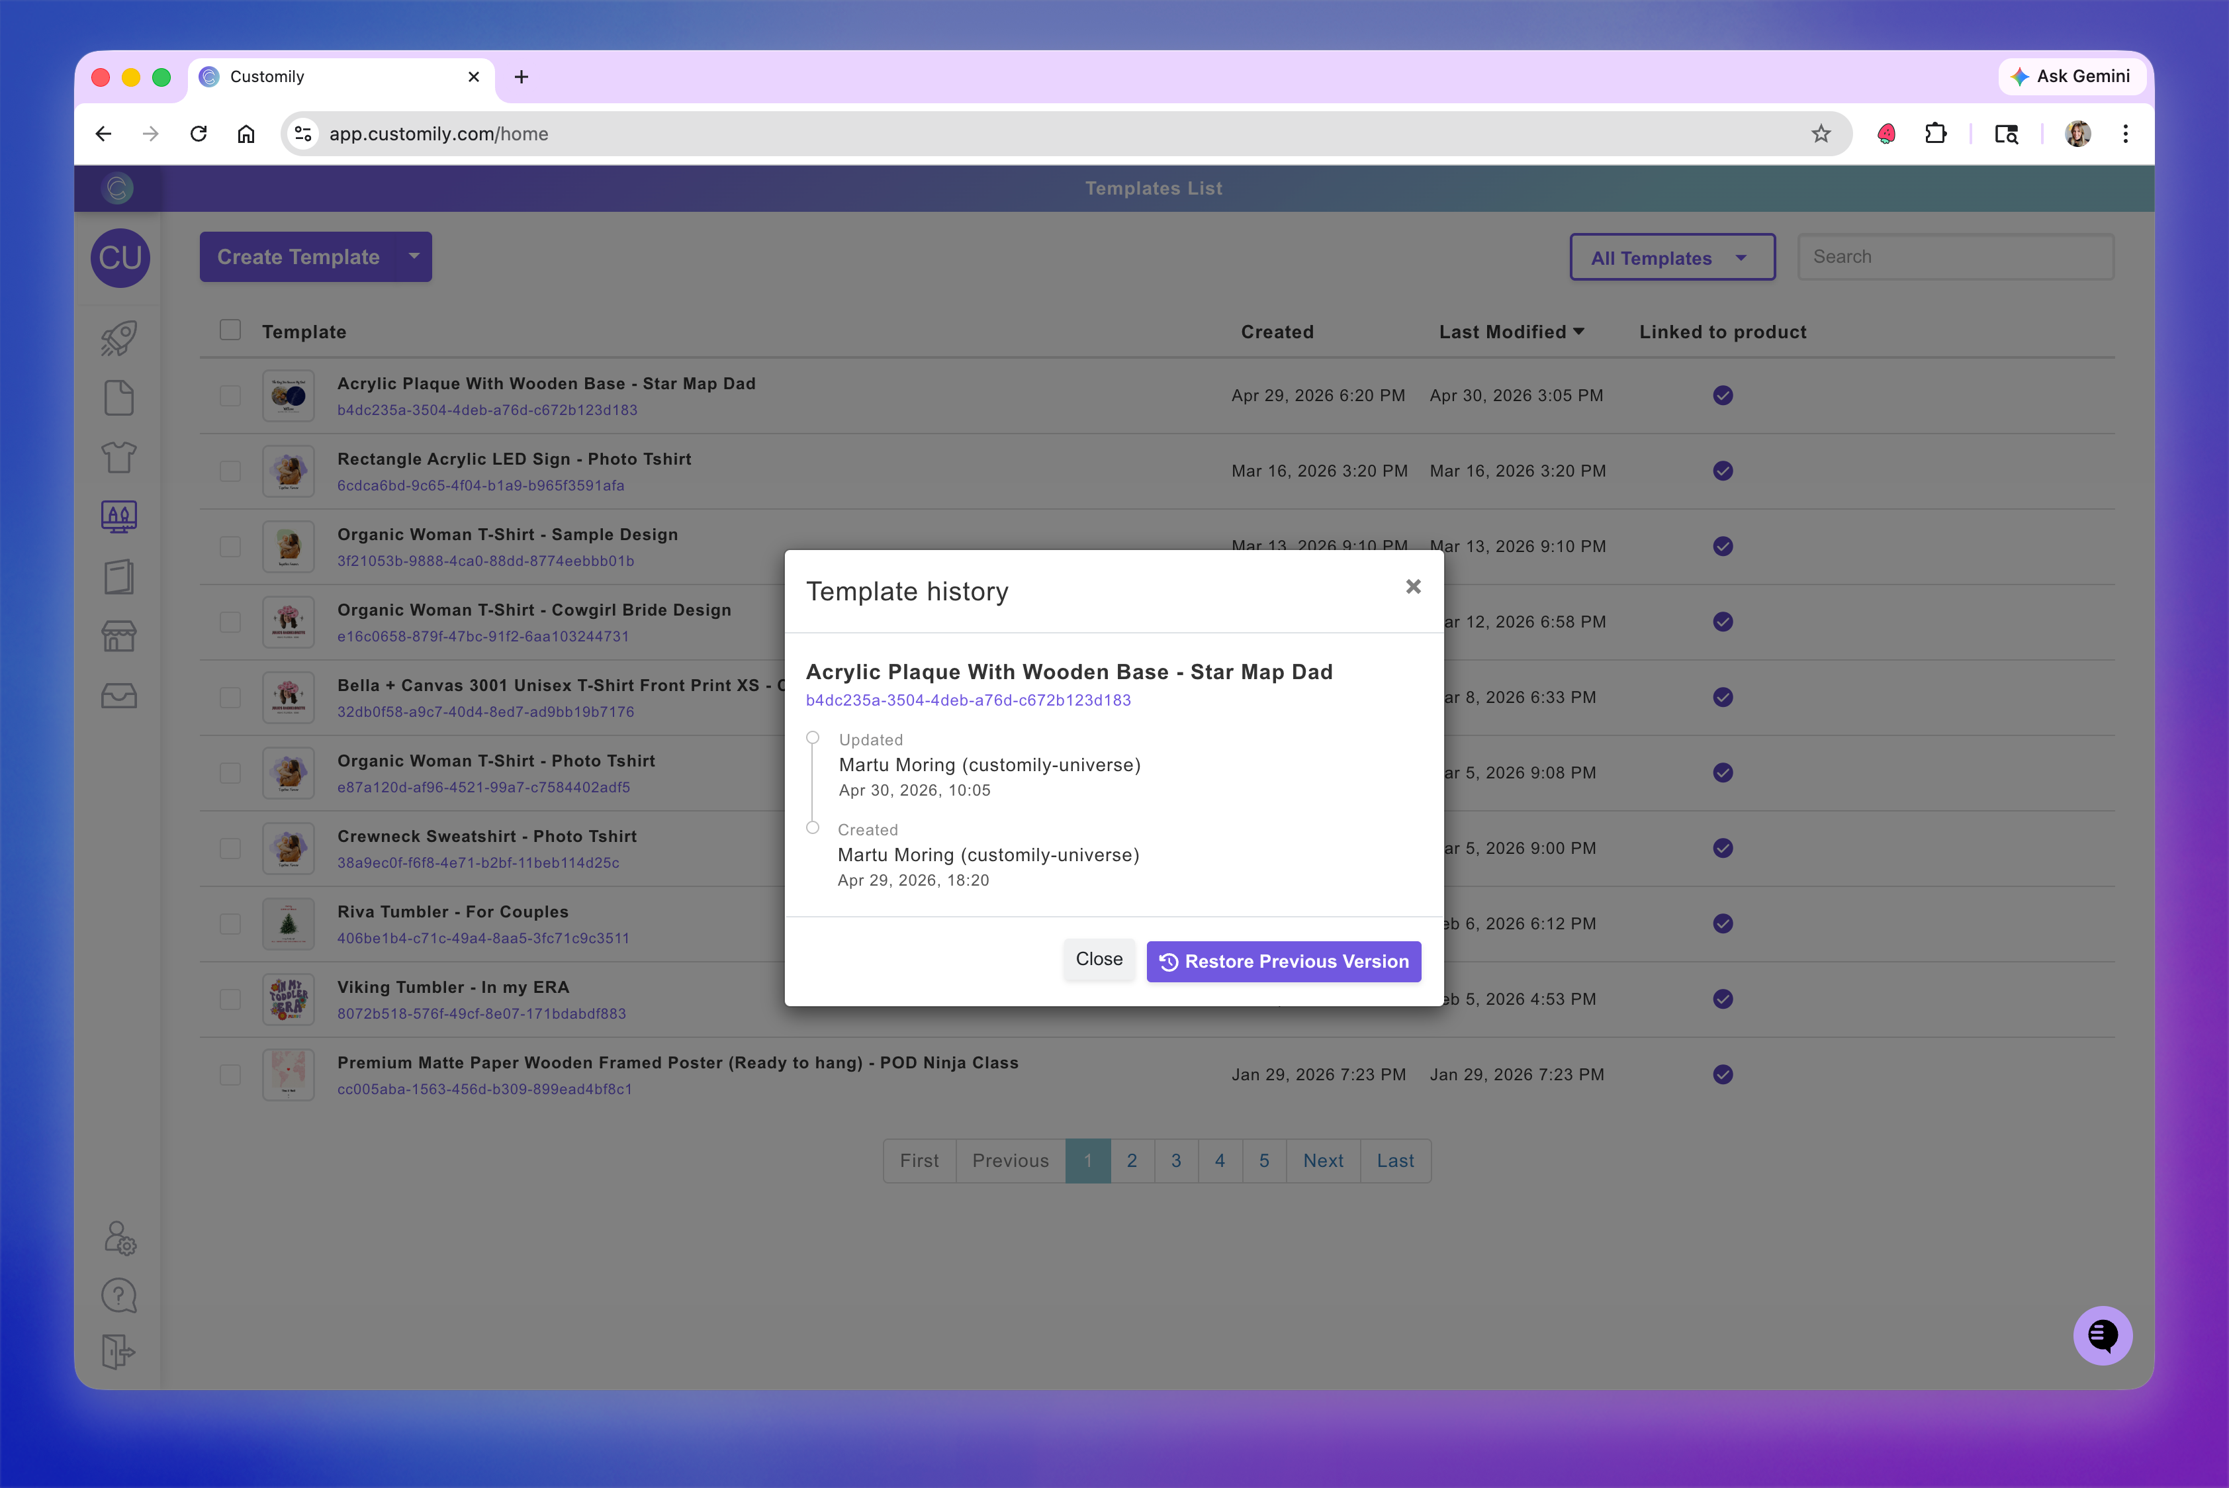Viewport: 2229px width, 1488px height.
Task: Go to page 5
Action: coord(1264,1160)
